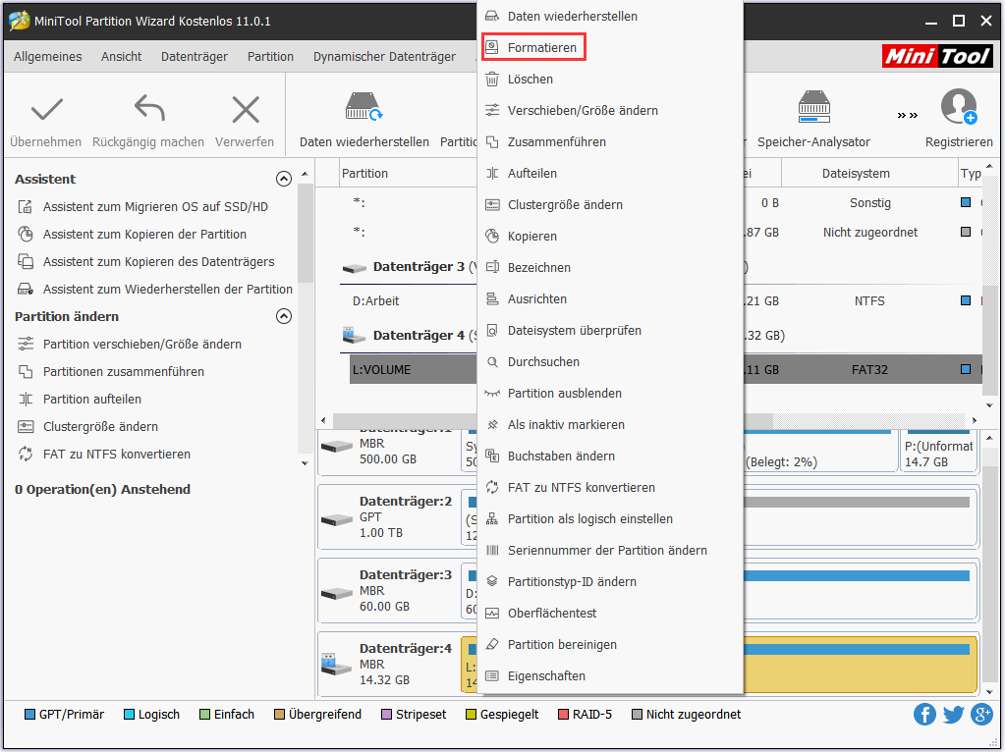Click the Twitter icon in status bar
Screen dimensions: 1005x752
tap(953, 714)
